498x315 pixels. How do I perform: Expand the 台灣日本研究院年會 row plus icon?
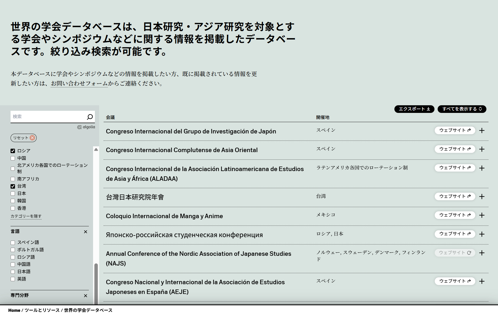tap(482, 197)
